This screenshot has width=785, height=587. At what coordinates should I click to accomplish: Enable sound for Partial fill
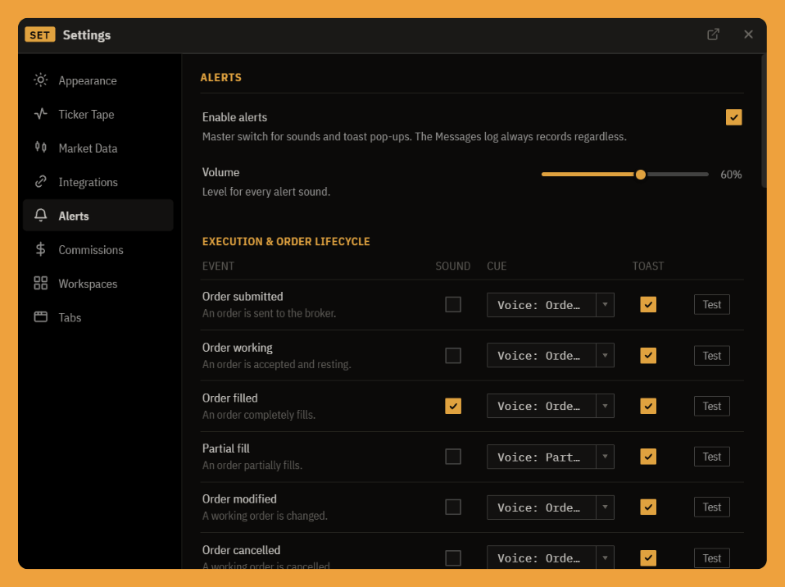[453, 457]
